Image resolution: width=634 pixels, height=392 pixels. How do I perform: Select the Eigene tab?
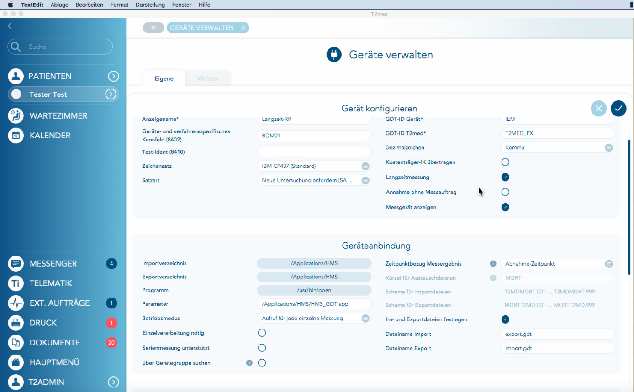coord(164,78)
